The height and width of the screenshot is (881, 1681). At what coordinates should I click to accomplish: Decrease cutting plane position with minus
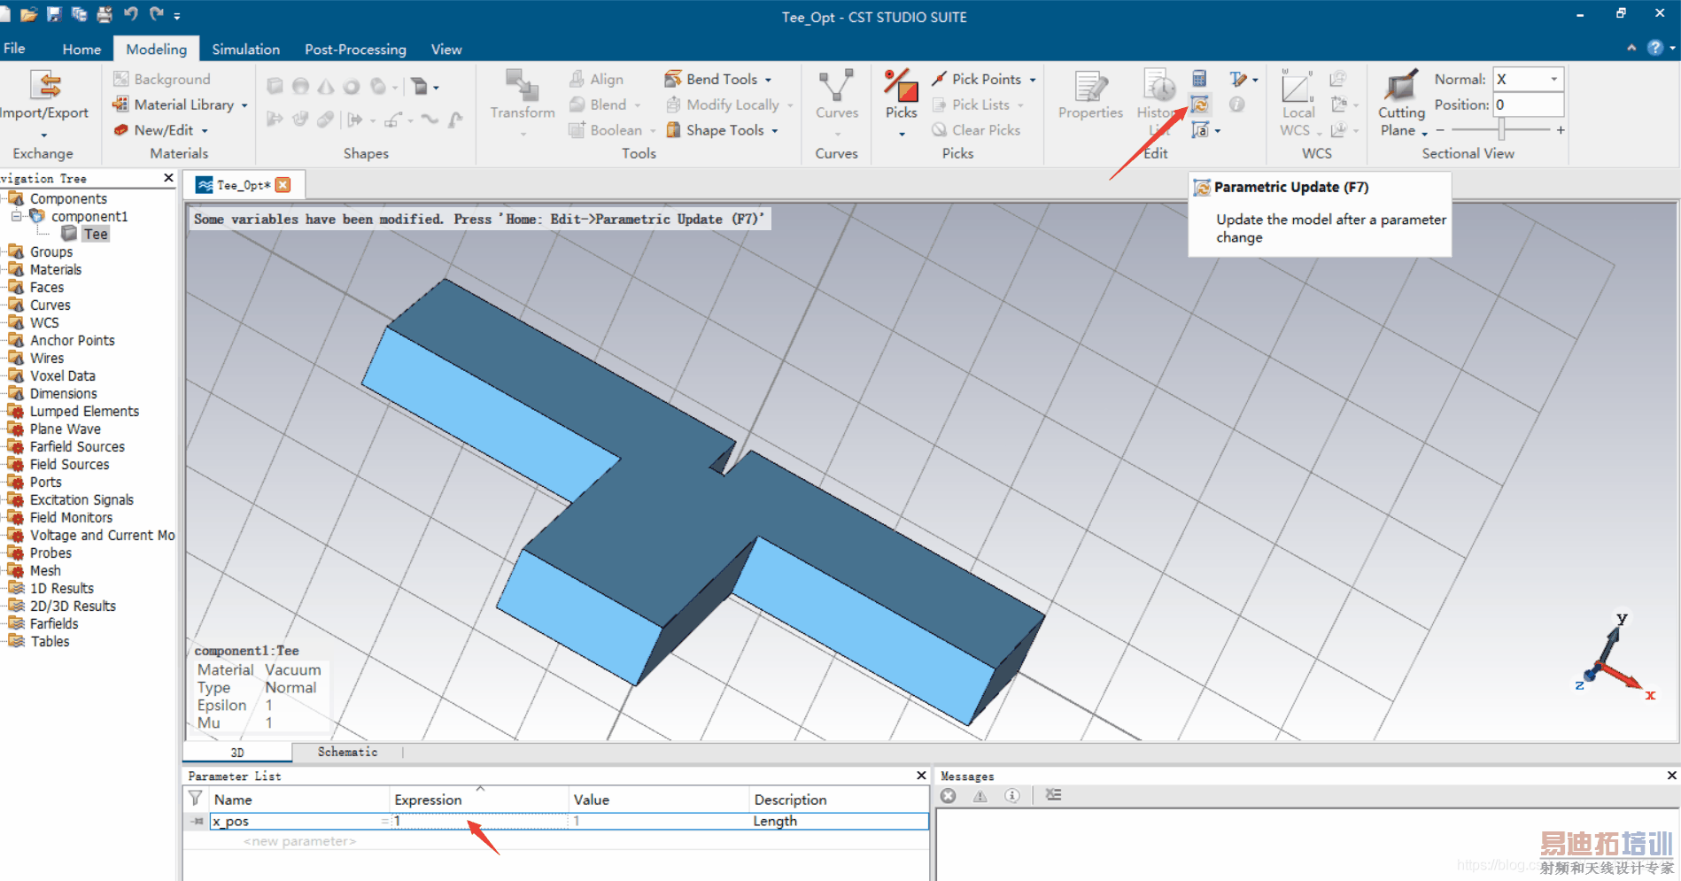(1440, 130)
